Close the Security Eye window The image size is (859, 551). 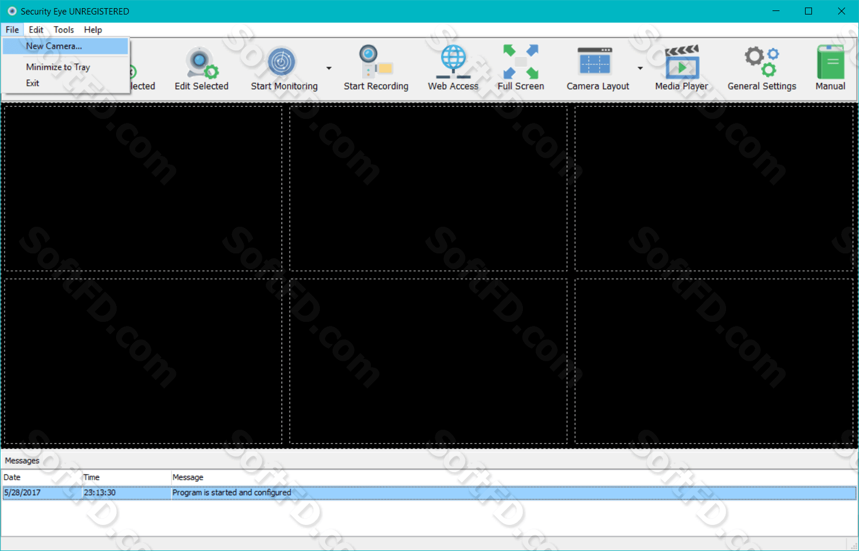point(842,11)
